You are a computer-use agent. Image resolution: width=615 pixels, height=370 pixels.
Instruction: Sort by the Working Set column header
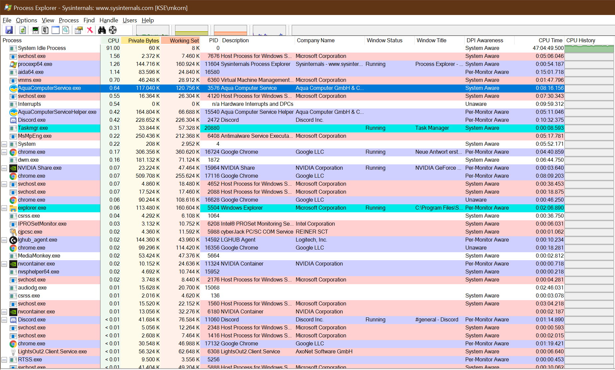click(184, 41)
